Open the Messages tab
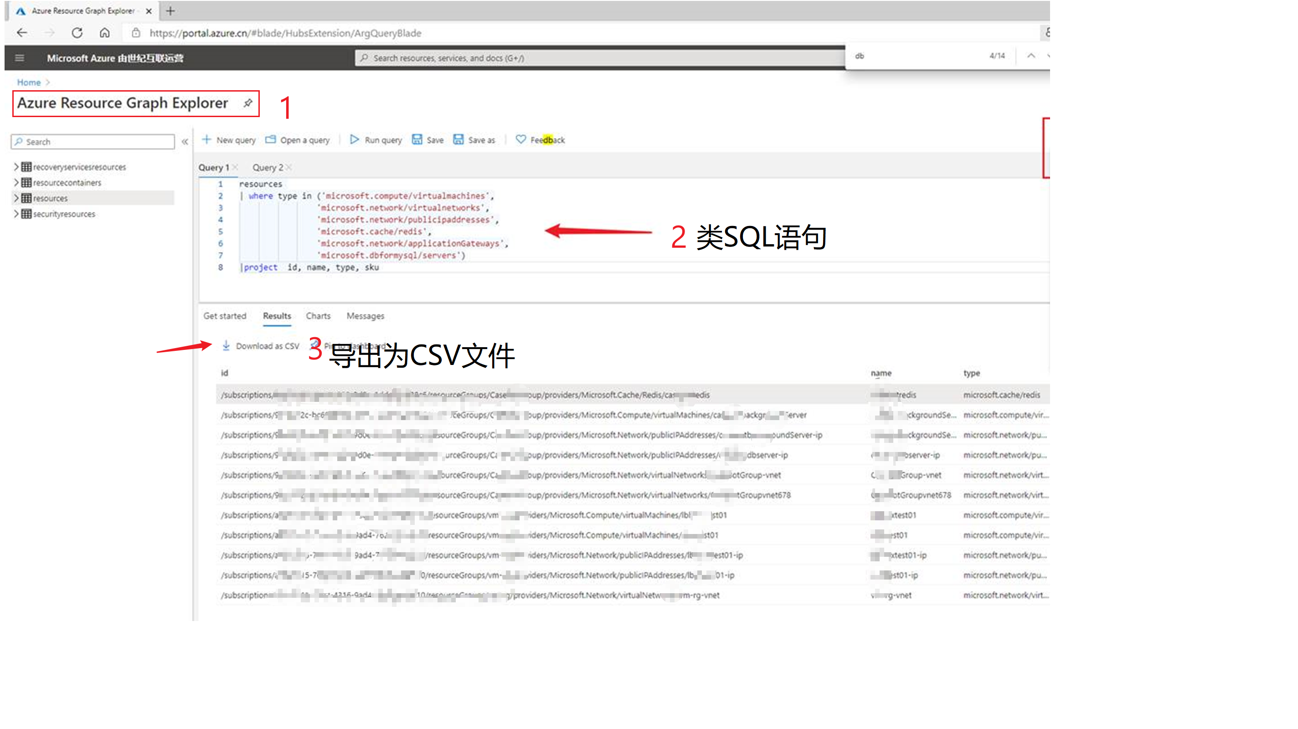Viewport: 1298px width, 729px height. click(x=365, y=316)
